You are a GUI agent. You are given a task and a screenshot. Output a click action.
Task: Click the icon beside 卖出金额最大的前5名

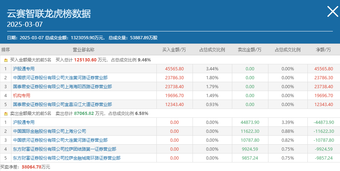pos(6,114)
